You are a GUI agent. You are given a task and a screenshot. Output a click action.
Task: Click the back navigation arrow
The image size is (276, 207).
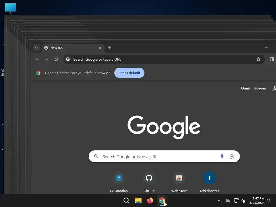click(x=37, y=59)
